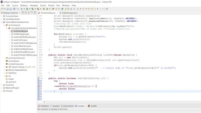Open the Project menu
This screenshot has height=113, width=201.
coord(51,5)
